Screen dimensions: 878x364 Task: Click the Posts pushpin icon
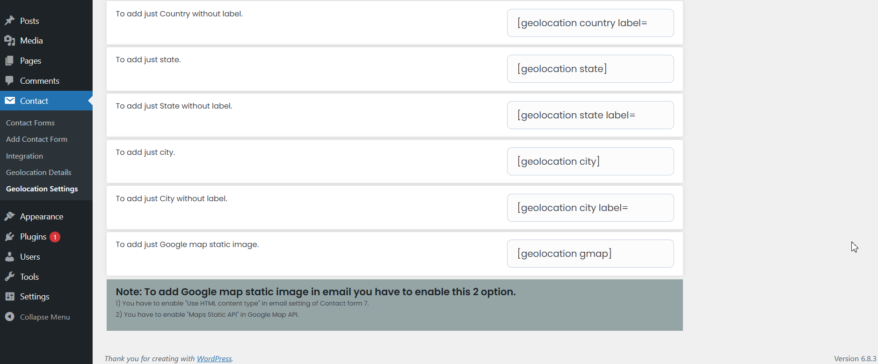tap(10, 20)
